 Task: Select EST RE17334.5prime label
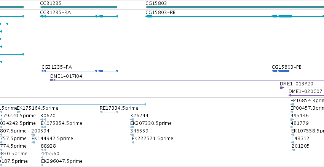119,108
